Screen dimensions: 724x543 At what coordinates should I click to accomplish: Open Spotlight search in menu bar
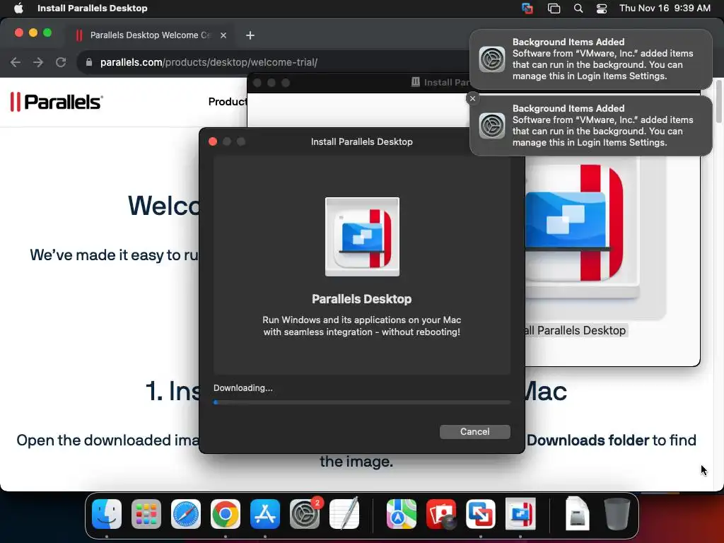pyautogui.click(x=578, y=8)
